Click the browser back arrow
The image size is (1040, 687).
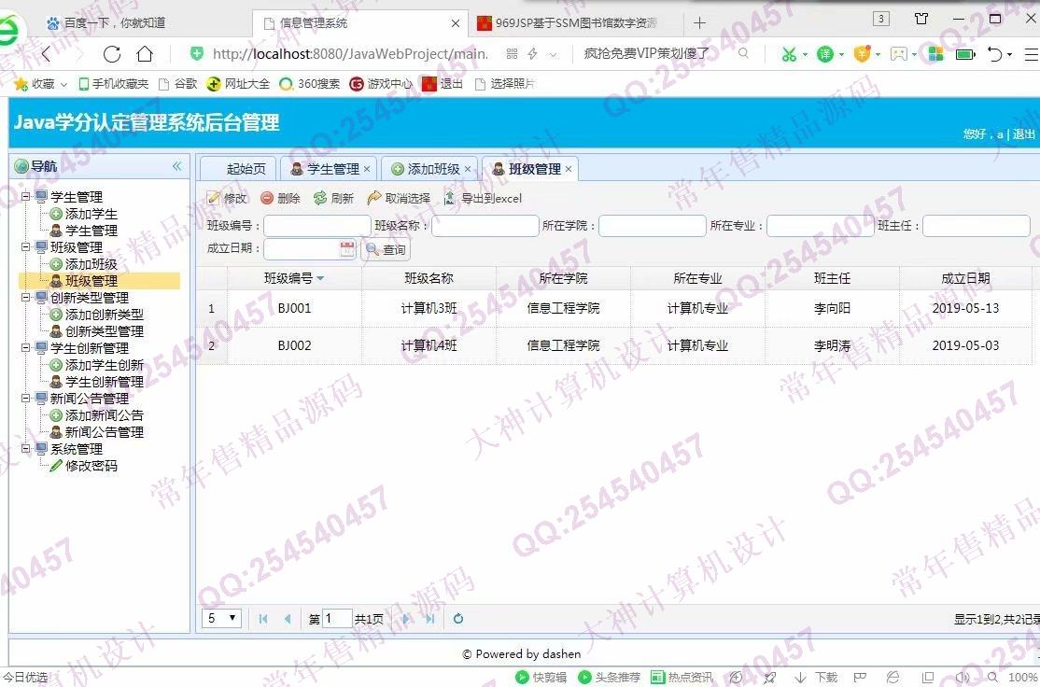coord(46,54)
